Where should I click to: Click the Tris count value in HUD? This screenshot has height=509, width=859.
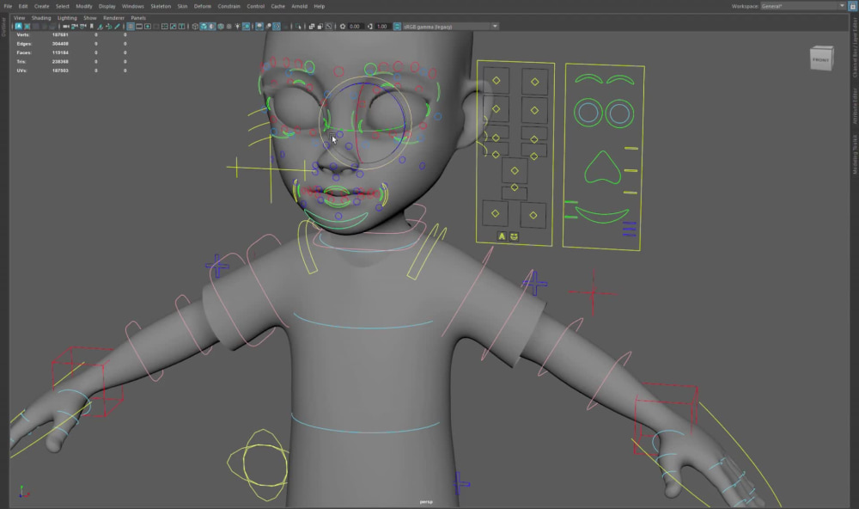pyautogui.click(x=60, y=61)
